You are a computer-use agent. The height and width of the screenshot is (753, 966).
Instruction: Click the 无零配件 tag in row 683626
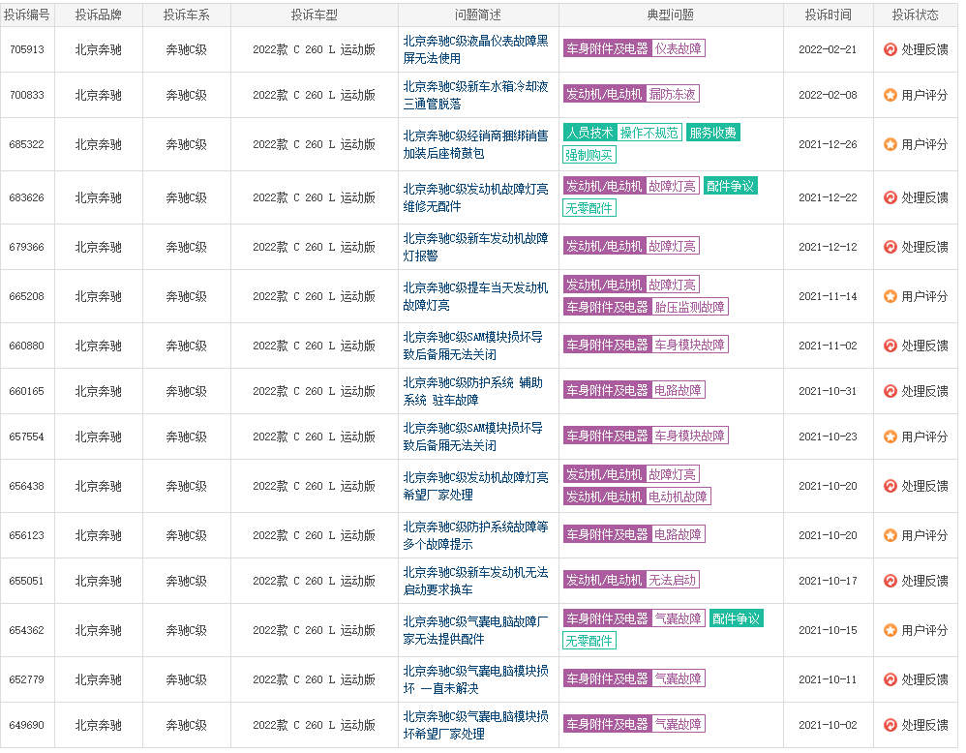pyautogui.click(x=589, y=208)
